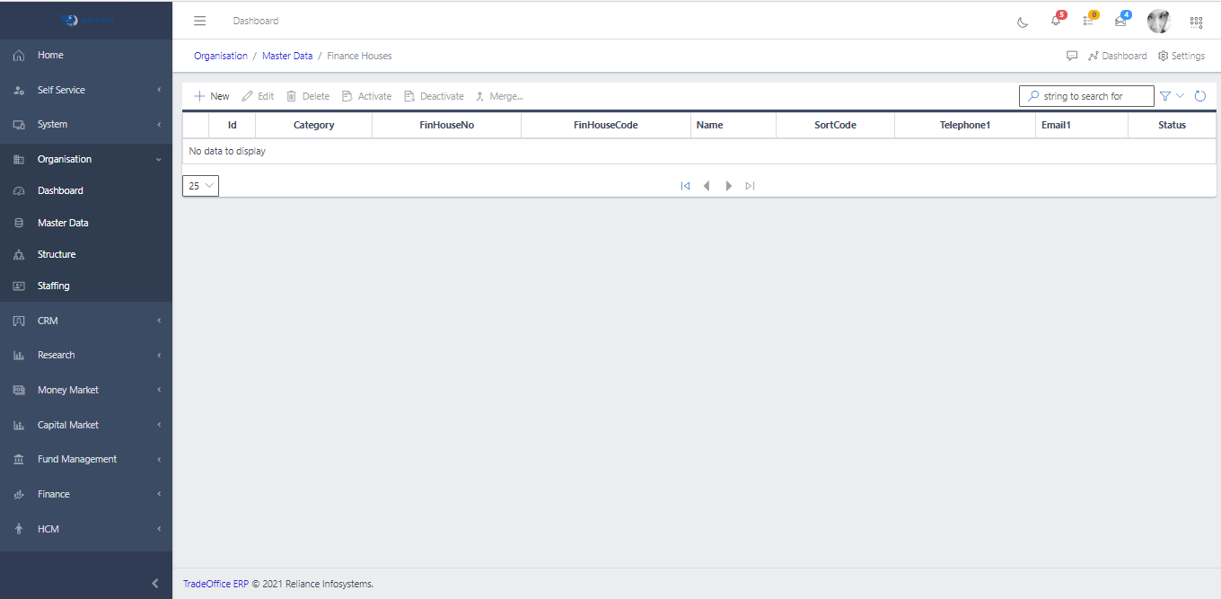The width and height of the screenshot is (1221, 599).
Task: Open the filter dropdown in the toolbar
Action: click(1172, 96)
